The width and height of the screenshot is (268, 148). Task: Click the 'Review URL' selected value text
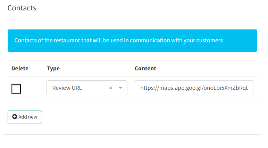[x=67, y=88]
